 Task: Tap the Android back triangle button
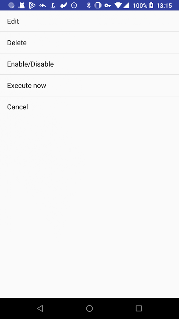tap(40, 308)
